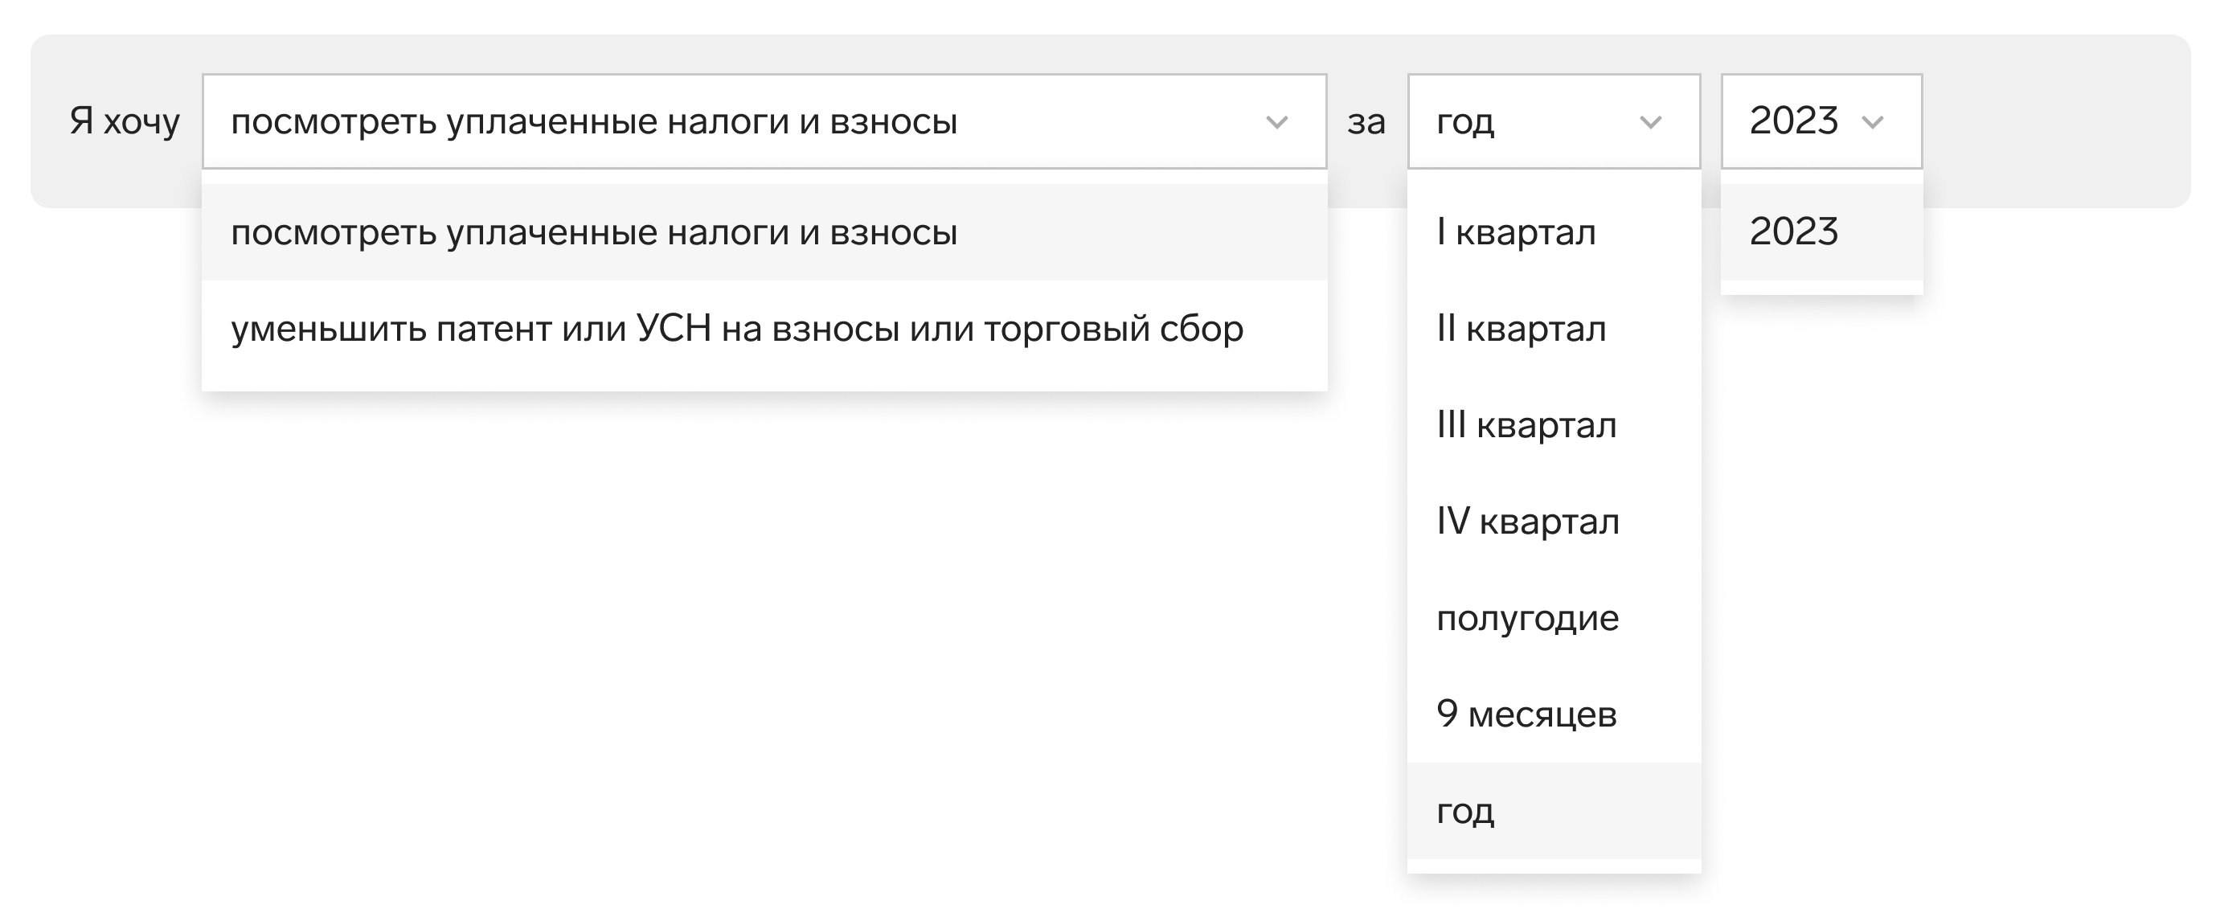2220x913 pixels.
Task: Pick the 'полугодие' period option
Action: click(x=1554, y=618)
